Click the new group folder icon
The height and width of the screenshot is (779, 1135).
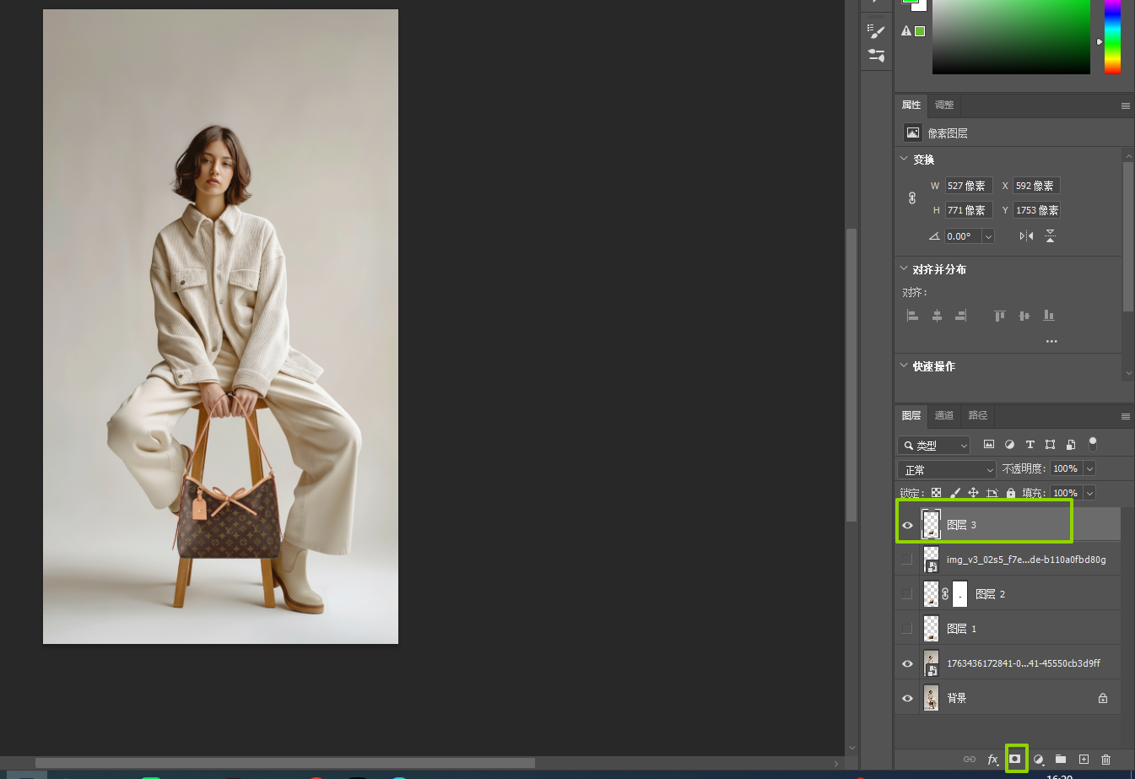pyautogui.click(x=1061, y=760)
